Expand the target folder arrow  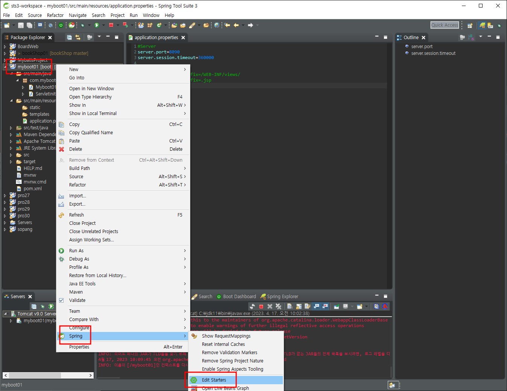11,162
